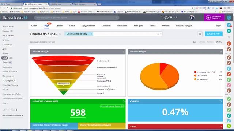Open the Мои дела tab in CRM menu
Viewport: 234px width, 131px height.
click(x=138, y=26)
